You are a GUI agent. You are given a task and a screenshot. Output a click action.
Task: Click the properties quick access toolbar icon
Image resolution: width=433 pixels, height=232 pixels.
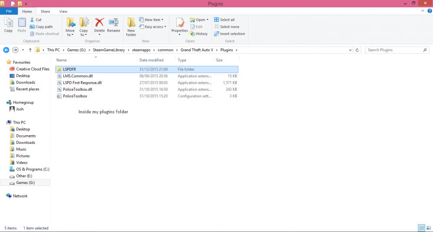pyautogui.click(x=13, y=3)
